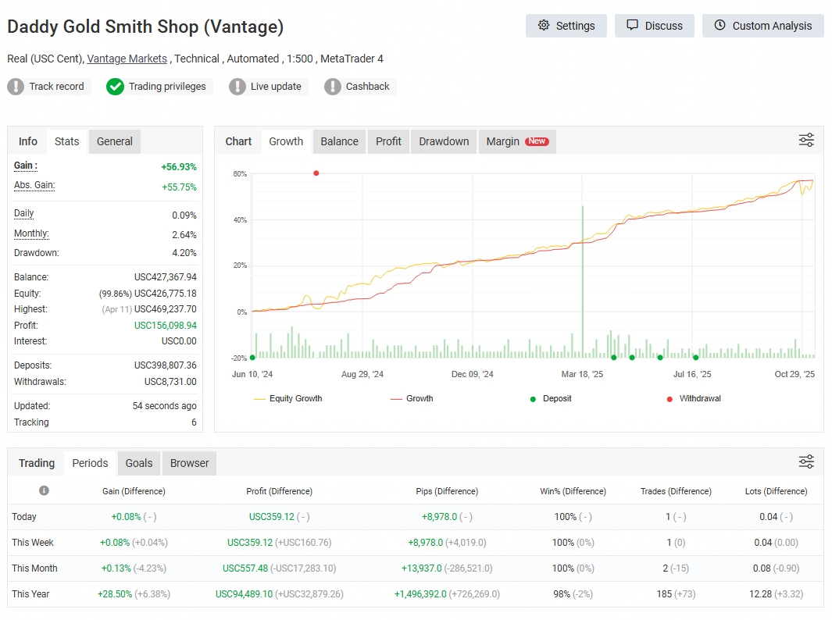Click the Live update status badge icon
Image resolution: width=832 pixels, height=620 pixels.
[x=238, y=87]
